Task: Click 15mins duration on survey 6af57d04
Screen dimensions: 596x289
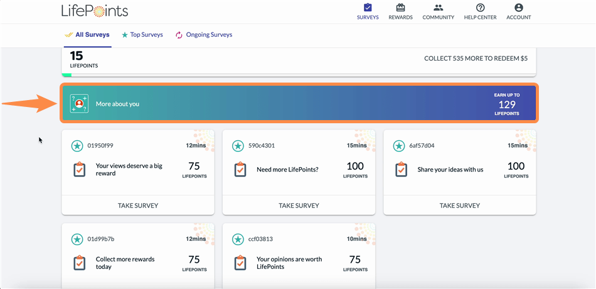Action: click(x=518, y=146)
